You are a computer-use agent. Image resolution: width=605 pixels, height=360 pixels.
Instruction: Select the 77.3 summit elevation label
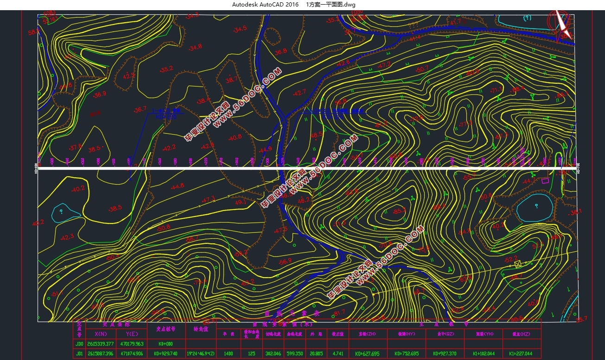click(465, 124)
